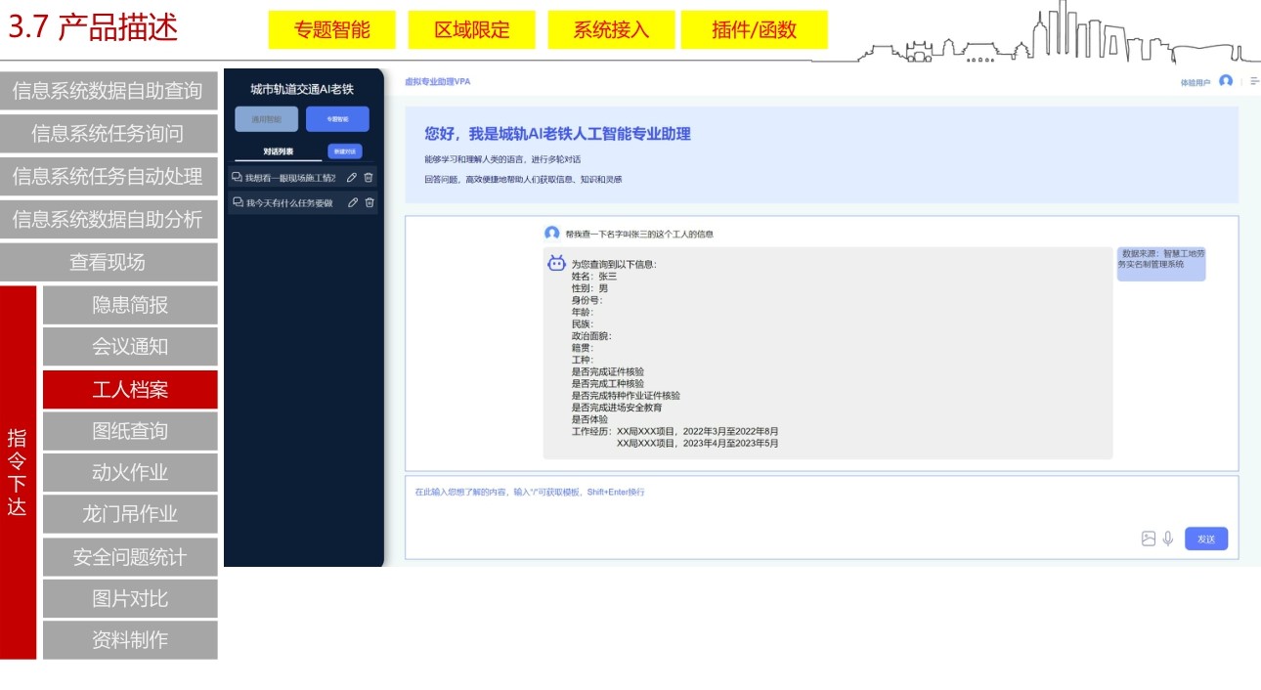The height and width of the screenshot is (690, 1261).
Task: Select the 指令下达 red category bar
Action: click(18, 473)
